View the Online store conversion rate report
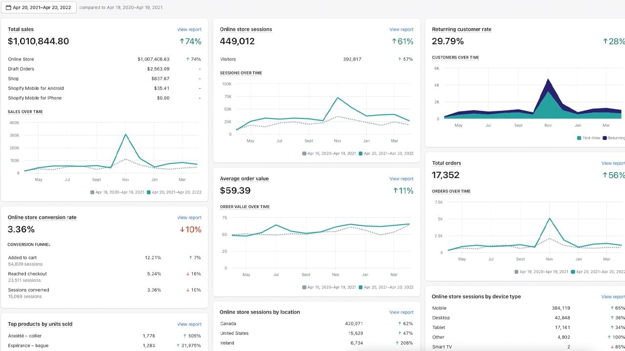 pyautogui.click(x=189, y=218)
